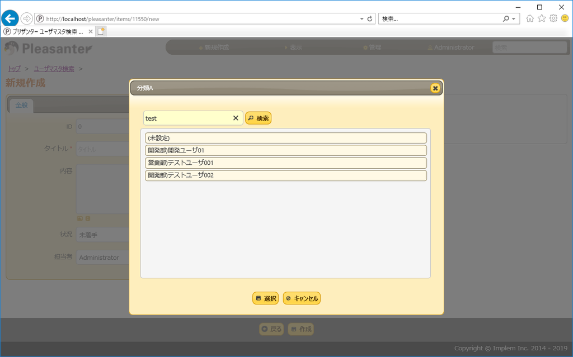The height and width of the screenshot is (357, 573).
Task: Open browser tools gear icon
Action: 553,18
